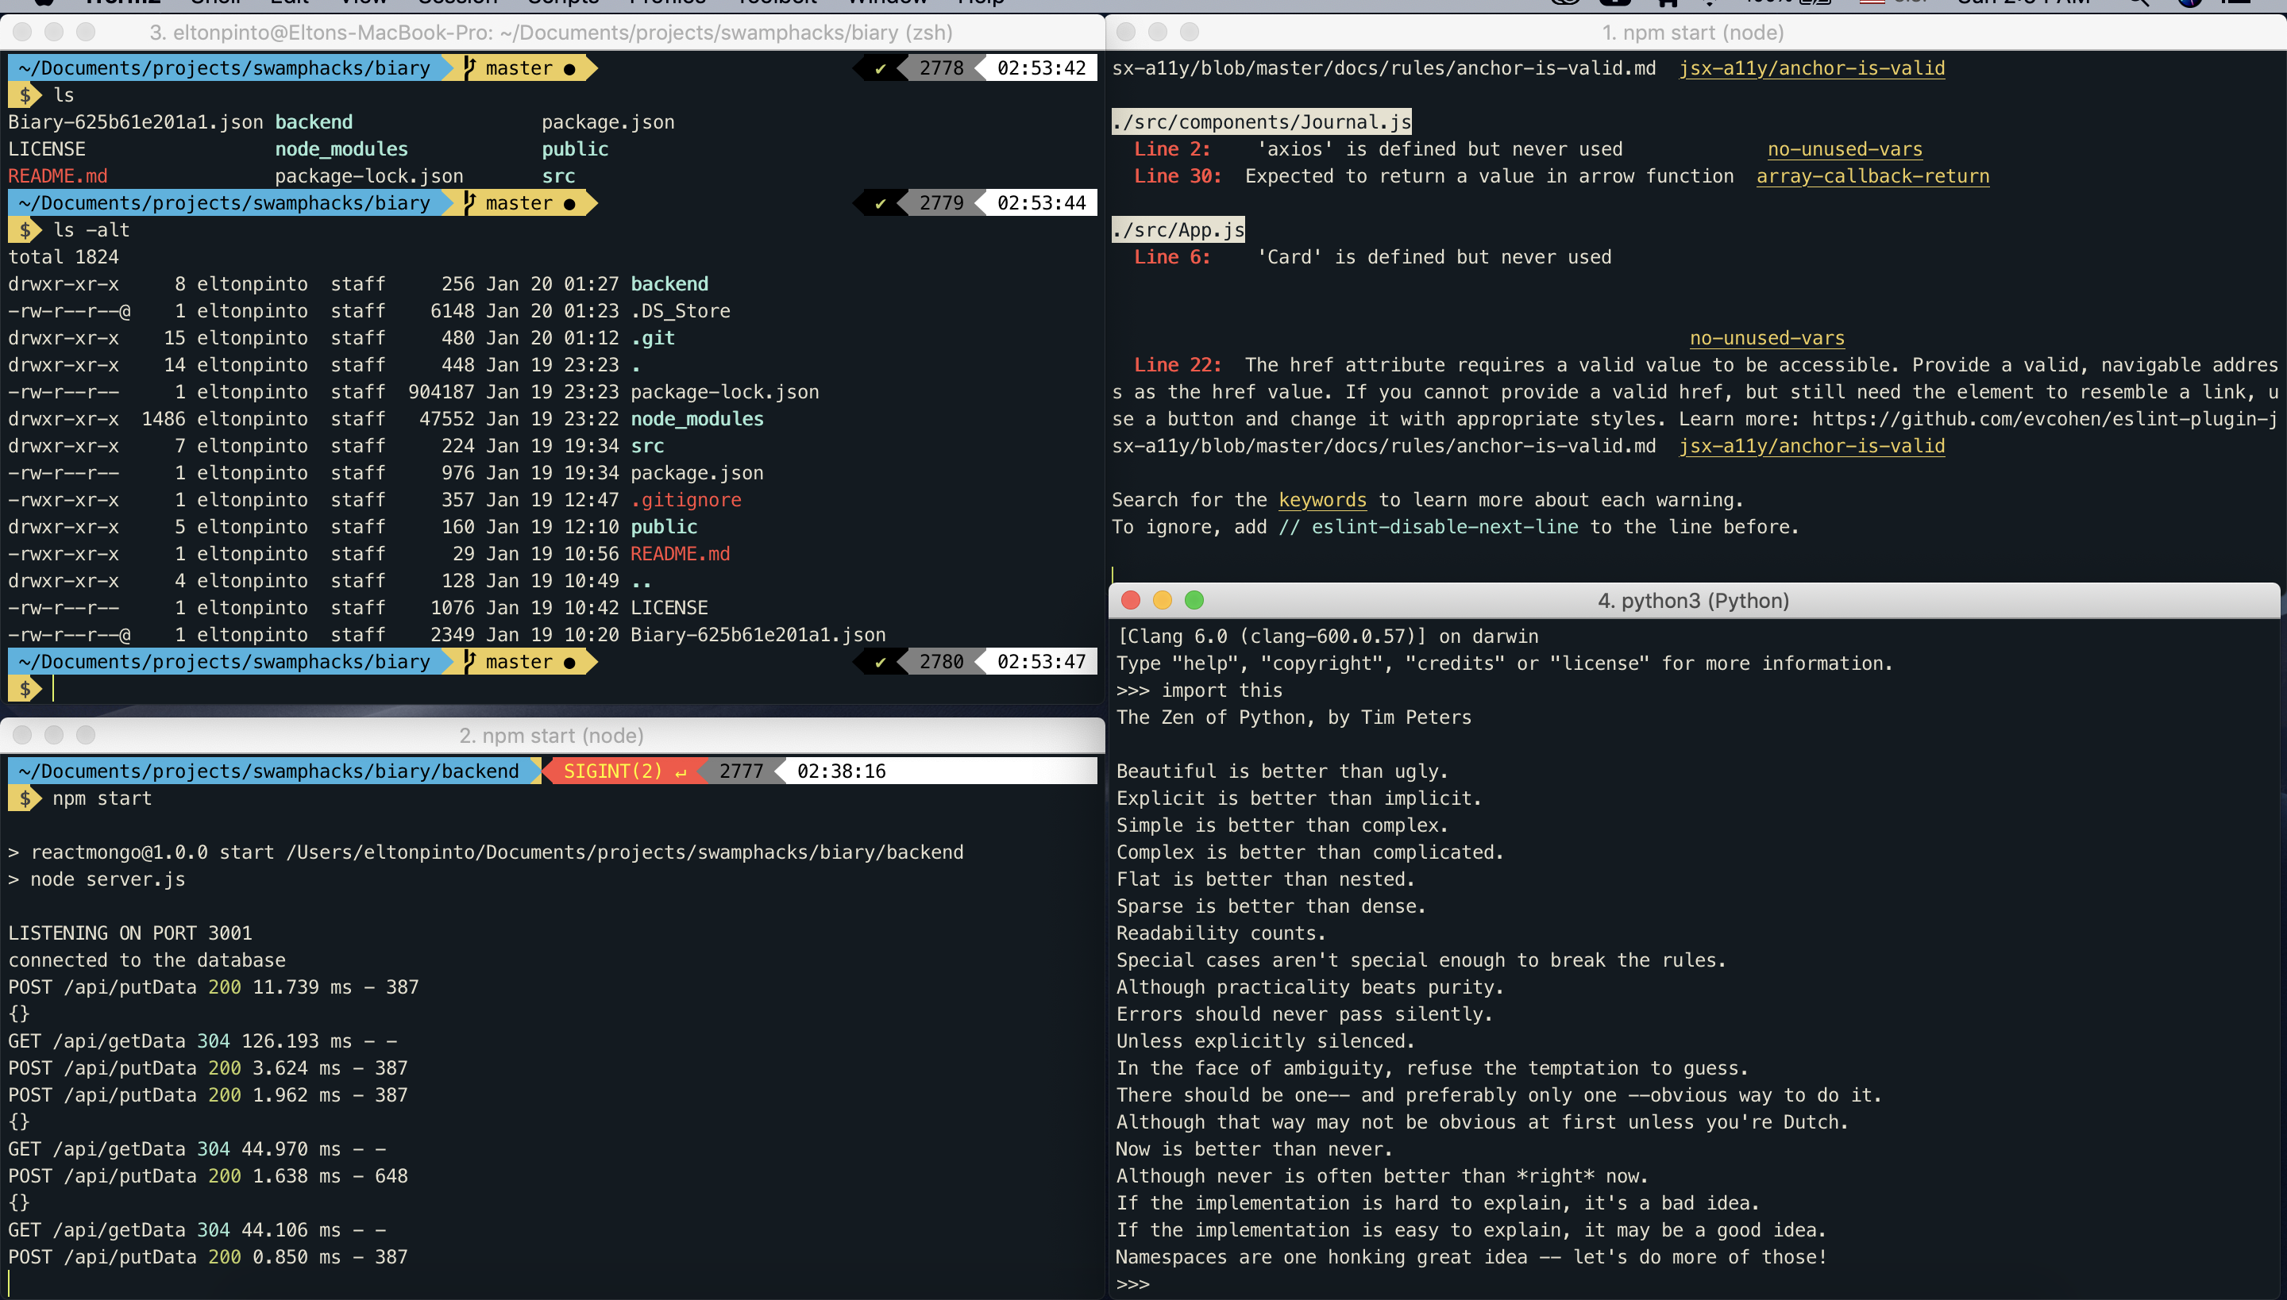Click .gitignore entry in ls -alt listing

[x=685, y=500]
